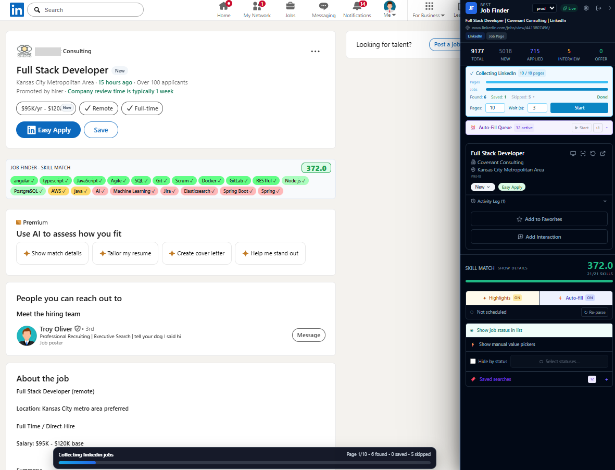615x470 pixels.
Task: Edit the Wait (s) number field
Action: point(537,108)
